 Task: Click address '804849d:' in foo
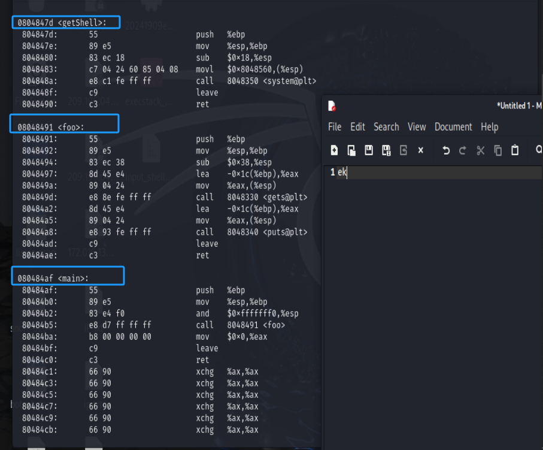(40, 197)
